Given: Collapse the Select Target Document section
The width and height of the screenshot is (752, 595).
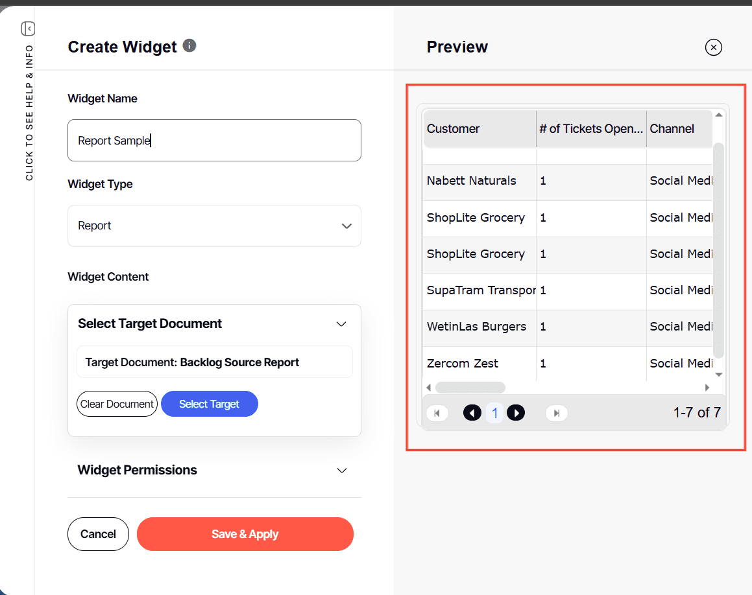Looking at the screenshot, I should pos(341,324).
